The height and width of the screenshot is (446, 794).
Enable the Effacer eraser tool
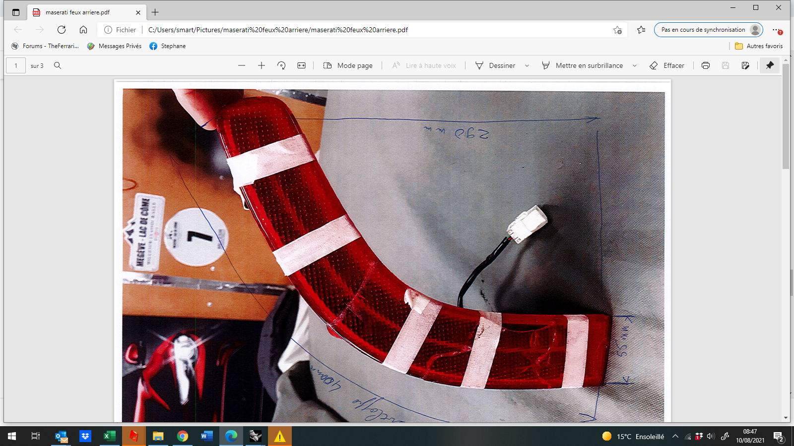coord(667,65)
